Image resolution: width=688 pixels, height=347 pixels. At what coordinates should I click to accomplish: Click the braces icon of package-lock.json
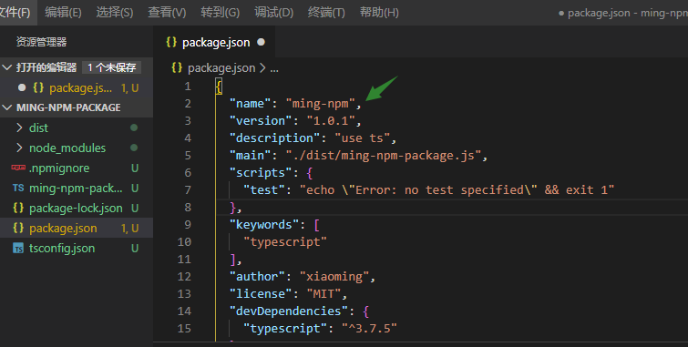[x=18, y=208]
